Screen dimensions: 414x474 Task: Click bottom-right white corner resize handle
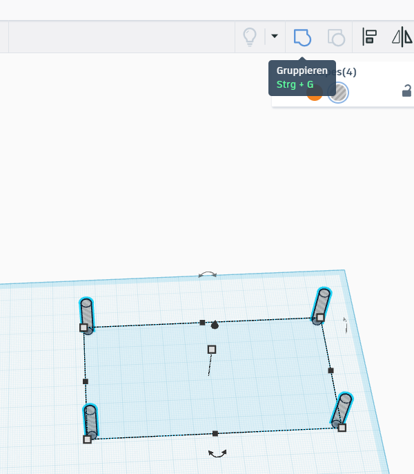[x=342, y=428]
